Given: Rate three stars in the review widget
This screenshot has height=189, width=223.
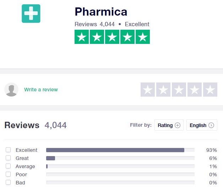Looking at the screenshot, I should tap(179, 90).
